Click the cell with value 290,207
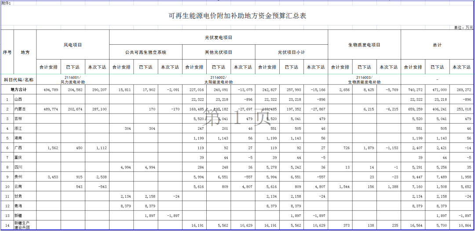Viewport: 475px width, 231px height. click(97, 90)
